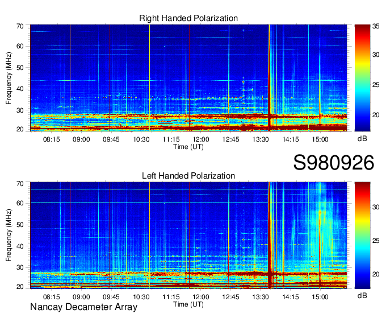Click the 60 frequency tick of bottom plot
The height and width of the screenshot is (314, 386).
click(20, 204)
